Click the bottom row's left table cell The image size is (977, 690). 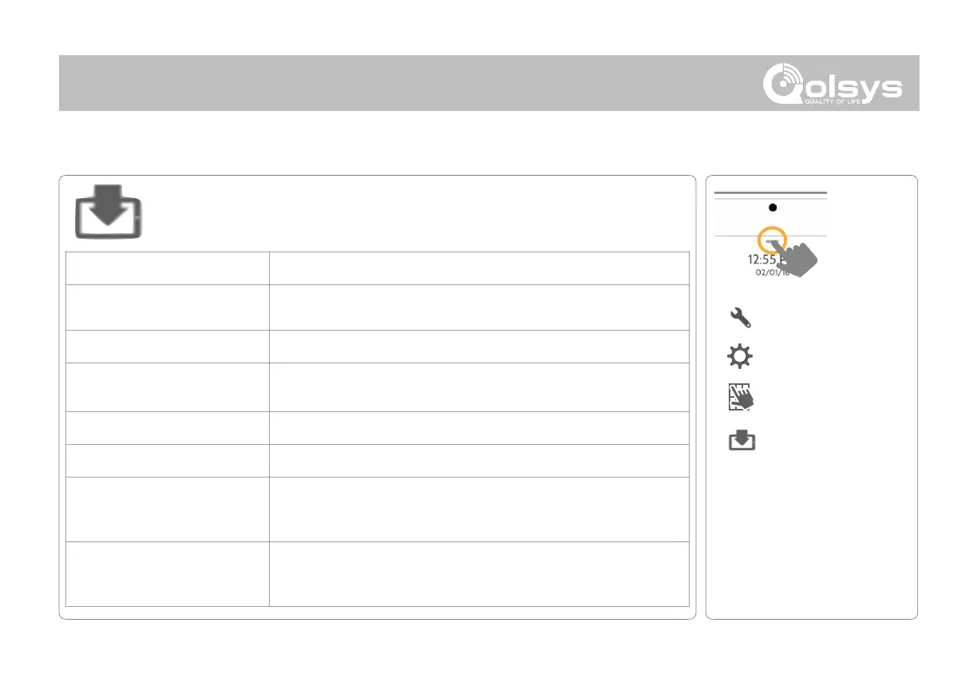(167, 574)
